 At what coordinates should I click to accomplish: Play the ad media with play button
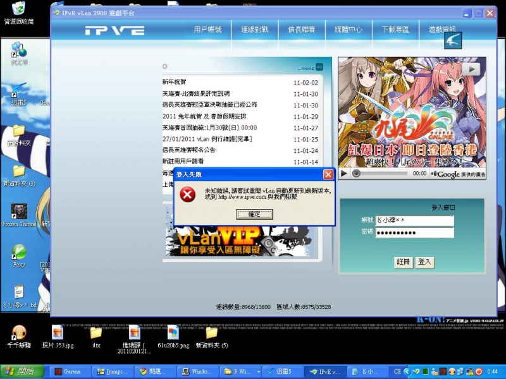[344, 174]
